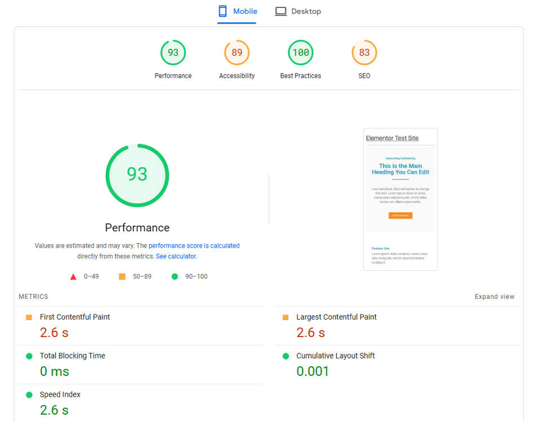Click the Total Blocking Time metric
Image resolution: width=535 pixels, height=422 pixels.
tap(72, 356)
